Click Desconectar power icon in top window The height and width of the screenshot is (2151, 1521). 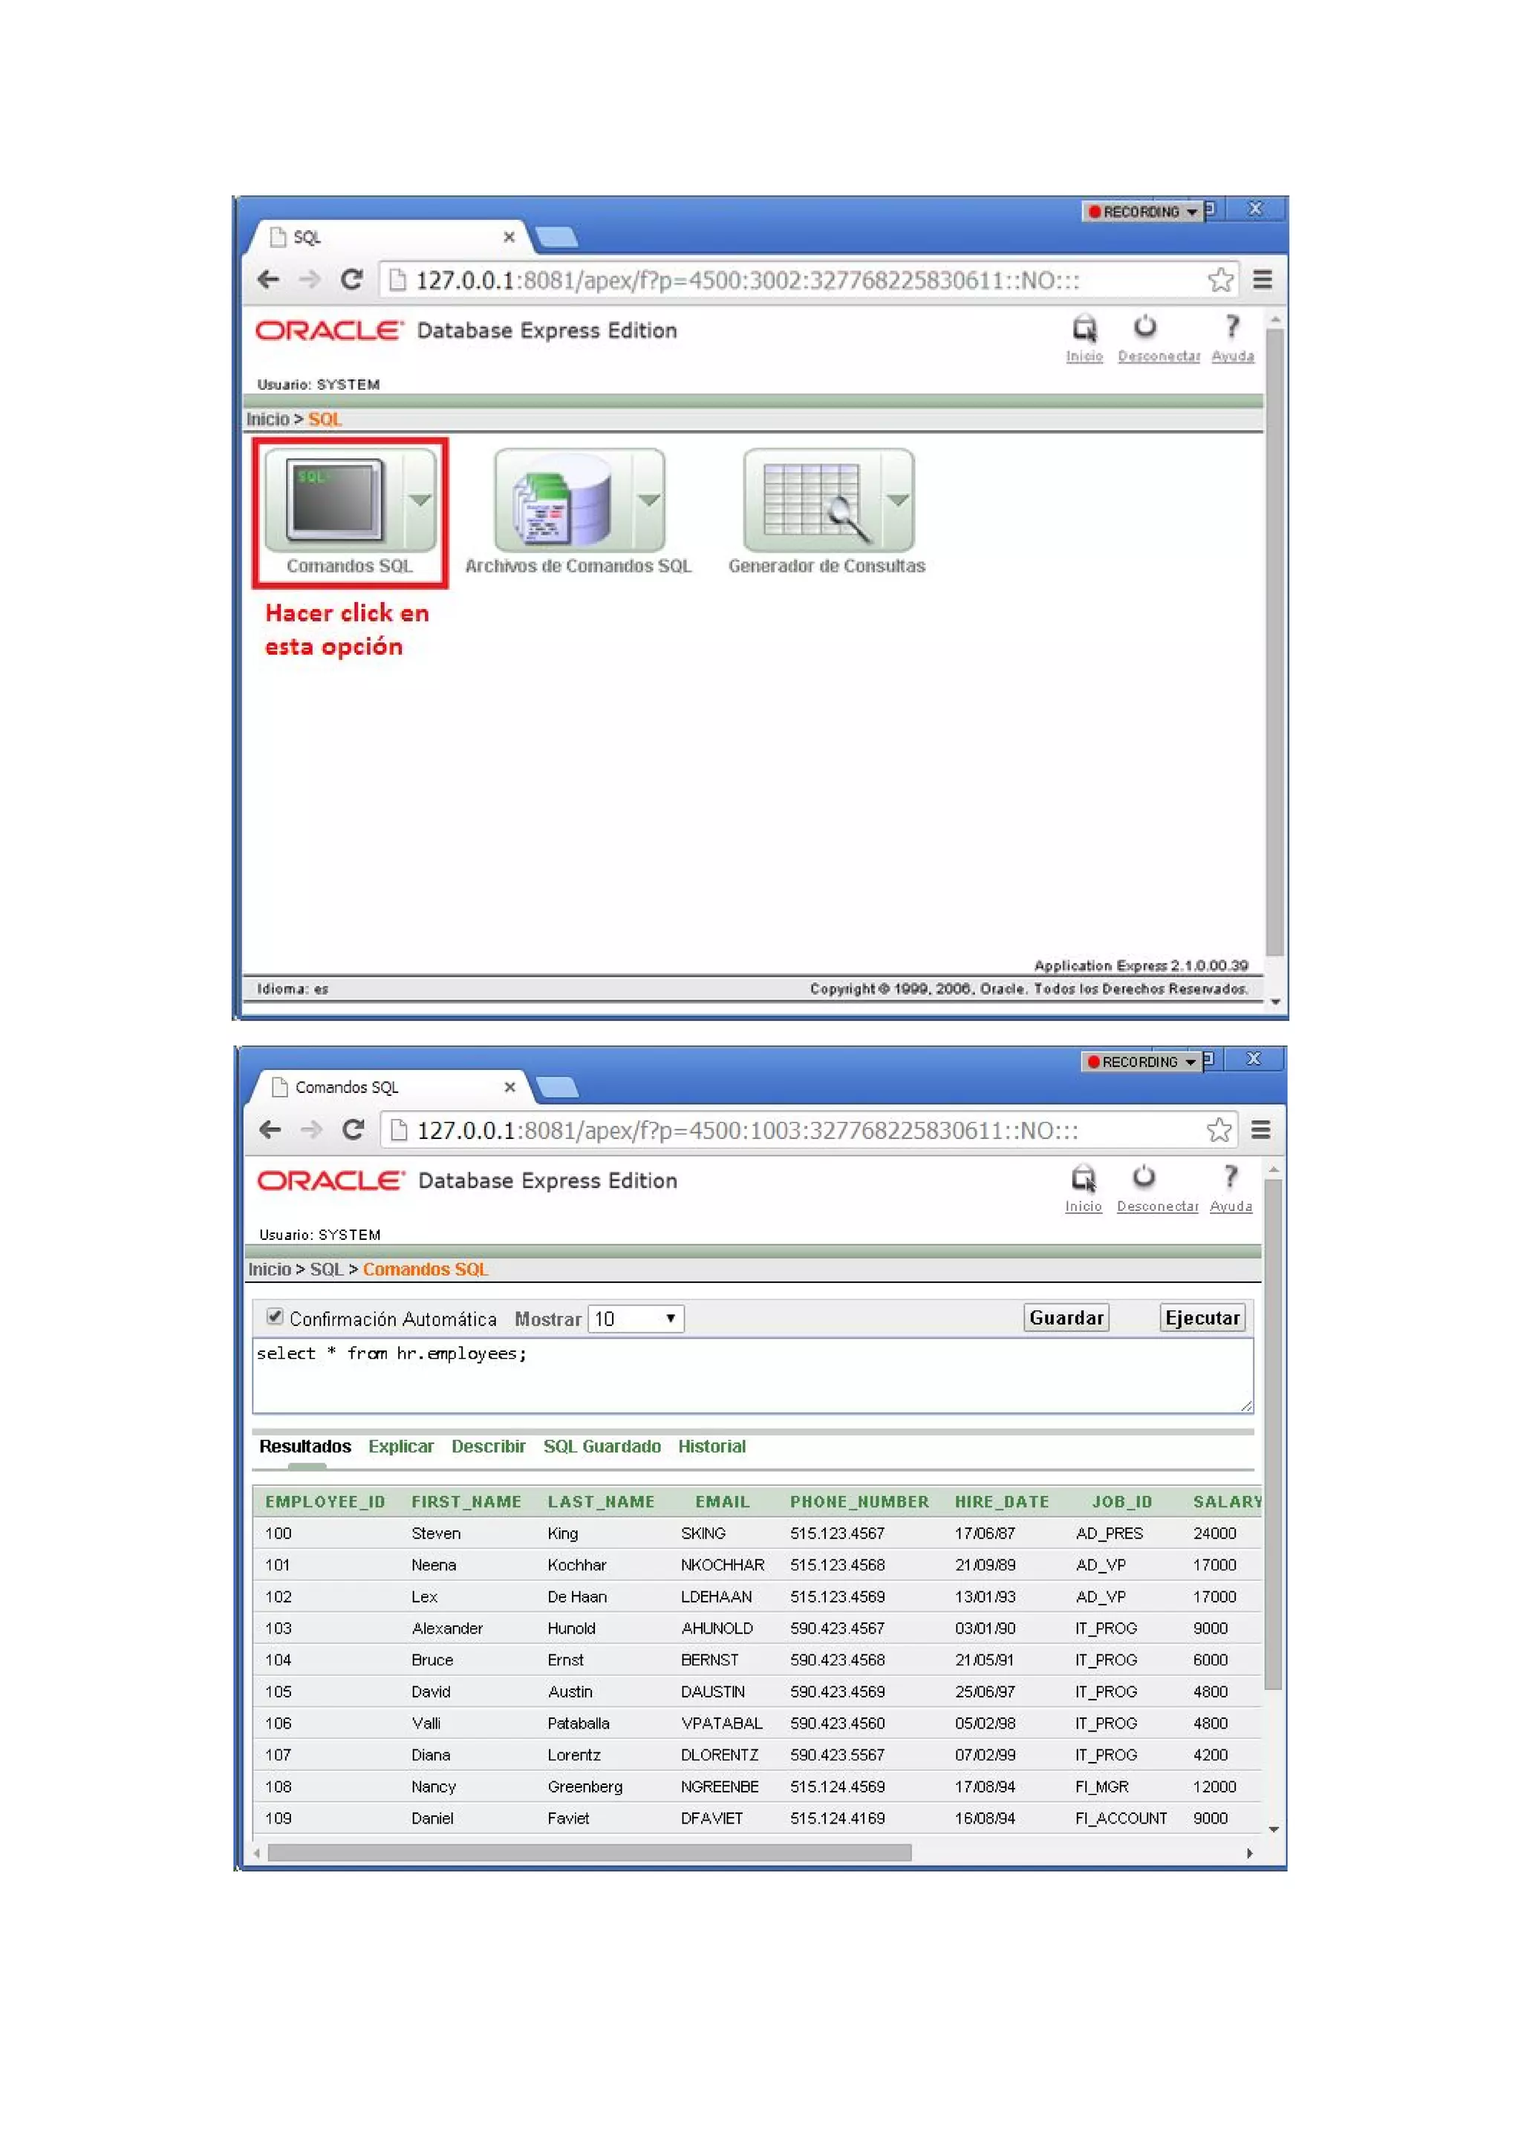tap(1144, 327)
